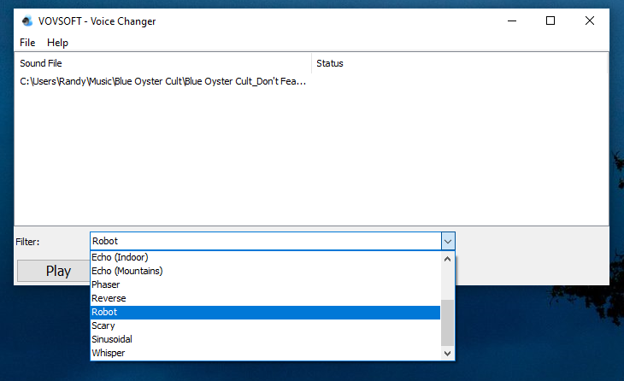624x381 pixels.
Task: Minimize the Voice Changer window
Action: point(512,21)
